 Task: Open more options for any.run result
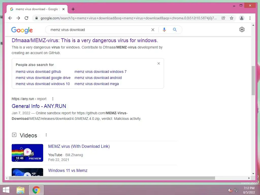coord(53,99)
